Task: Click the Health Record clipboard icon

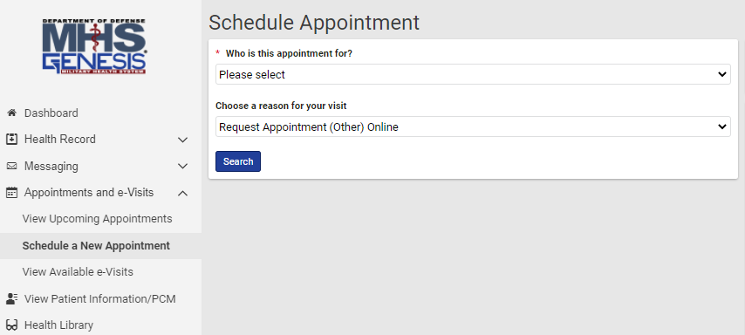Action: [x=12, y=140]
